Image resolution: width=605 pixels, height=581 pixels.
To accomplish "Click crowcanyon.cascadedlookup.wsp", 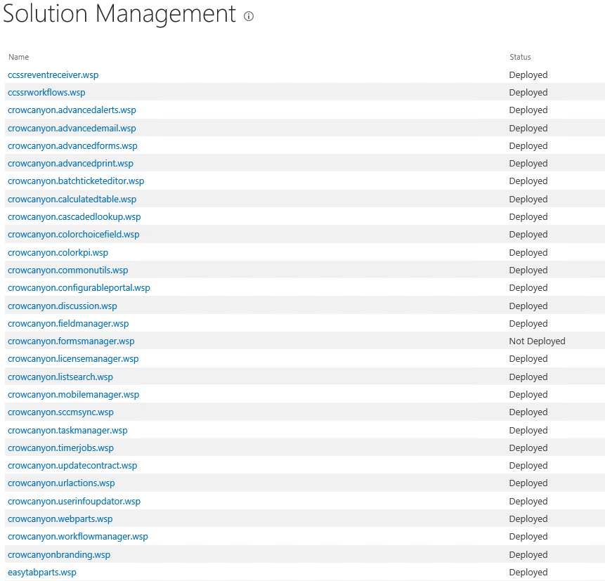I will (74, 217).
